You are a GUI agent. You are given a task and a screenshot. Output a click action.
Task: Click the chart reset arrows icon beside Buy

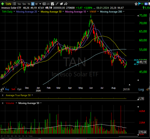point(2,90)
